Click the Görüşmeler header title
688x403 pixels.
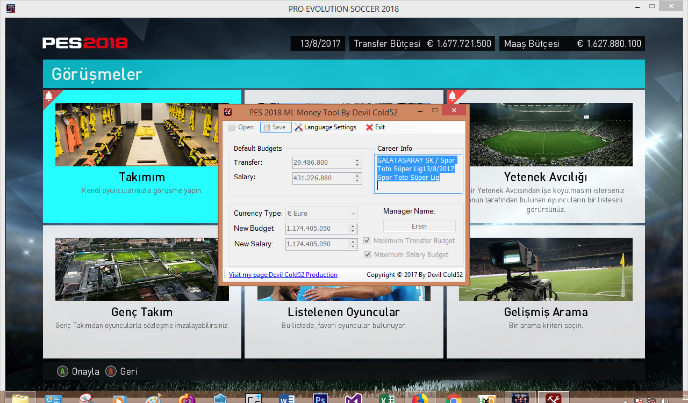(x=97, y=74)
